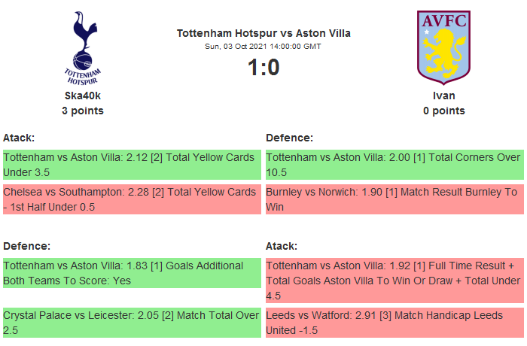Click the Aston Villa AVFC crest
The height and width of the screenshot is (346, 527).
pos(443,45)
